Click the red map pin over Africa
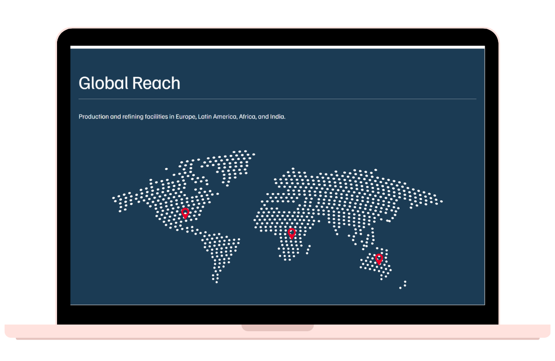This screenshot has height=361, width=555. (292, 234)
